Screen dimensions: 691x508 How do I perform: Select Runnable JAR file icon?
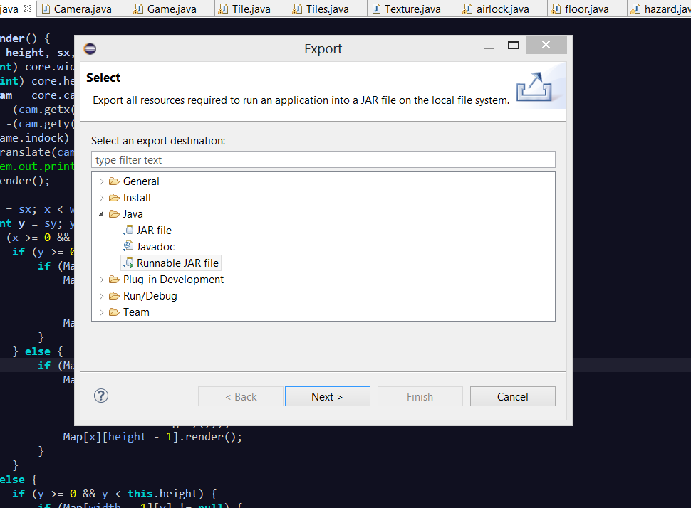coord(128,263)
